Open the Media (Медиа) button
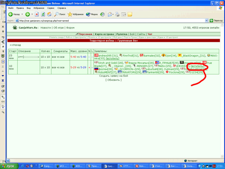Viewport: 225px width, 169px height. [92, 14]
